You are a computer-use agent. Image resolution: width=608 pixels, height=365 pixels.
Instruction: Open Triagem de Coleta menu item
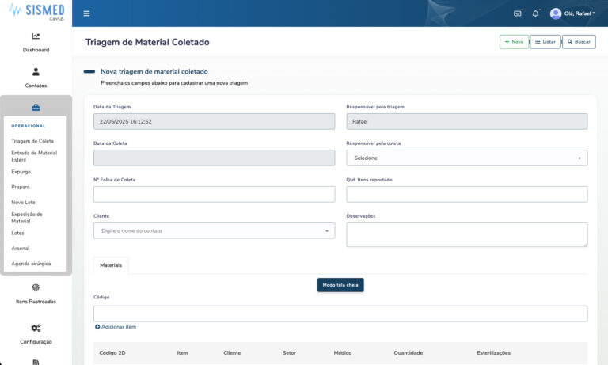32,141
